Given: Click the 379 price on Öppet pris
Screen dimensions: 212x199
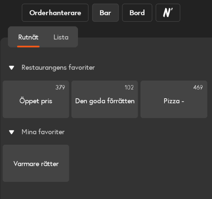Looking at the screenshot, I should (x=60, y=88).
